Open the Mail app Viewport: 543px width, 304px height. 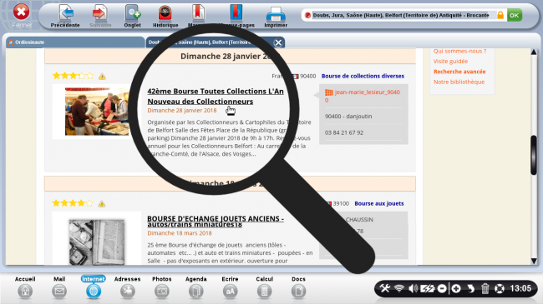pyautogui.click(x=59, y=287)
